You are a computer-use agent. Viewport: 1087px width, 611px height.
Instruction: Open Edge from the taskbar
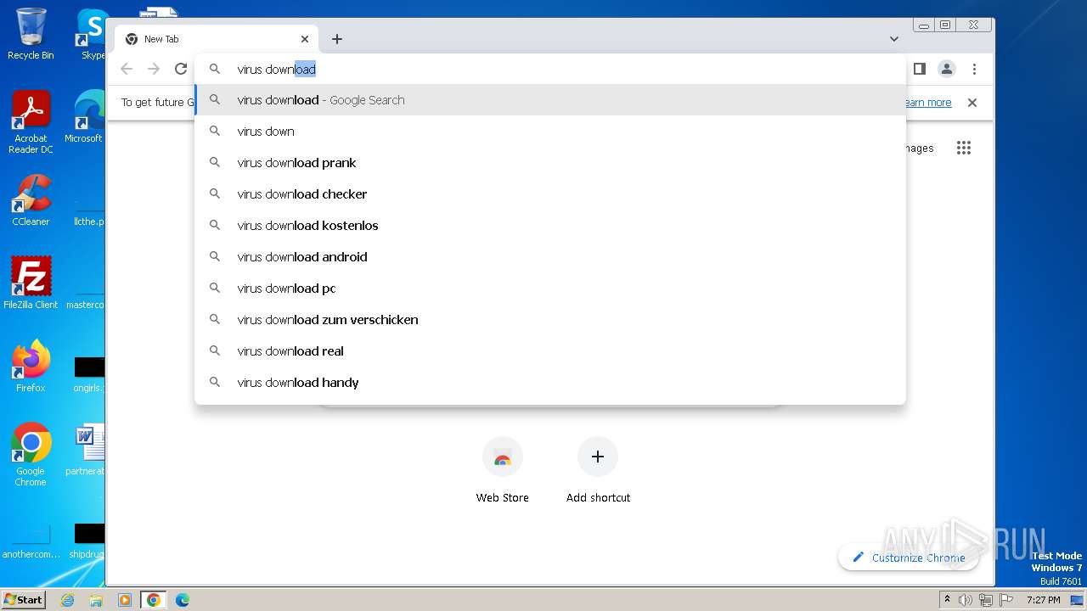click(183, 600)
